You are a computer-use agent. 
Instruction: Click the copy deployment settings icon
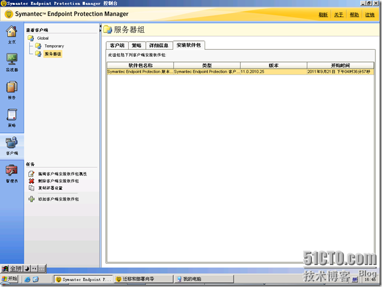[x=31, y=188]
